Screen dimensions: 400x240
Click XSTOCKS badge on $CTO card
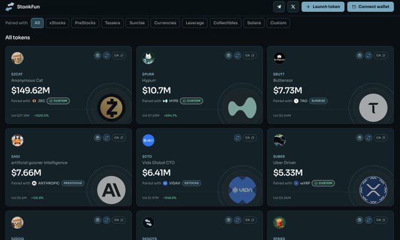pos(191,183)
